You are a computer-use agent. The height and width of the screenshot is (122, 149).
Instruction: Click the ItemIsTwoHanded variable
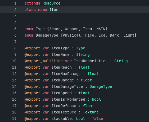68,99
